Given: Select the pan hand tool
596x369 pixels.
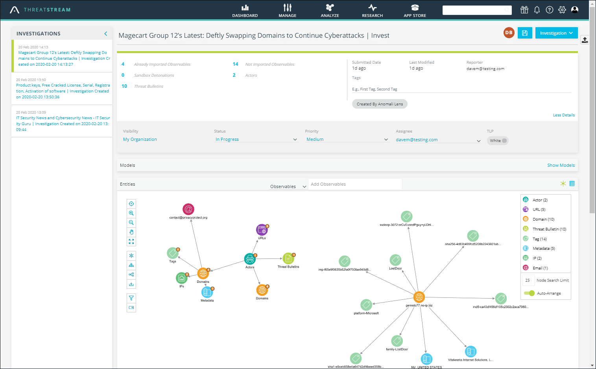Looking at the screenshot, I should [131, 232].
